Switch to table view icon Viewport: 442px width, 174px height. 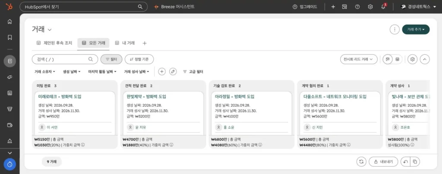click(397, 59)
